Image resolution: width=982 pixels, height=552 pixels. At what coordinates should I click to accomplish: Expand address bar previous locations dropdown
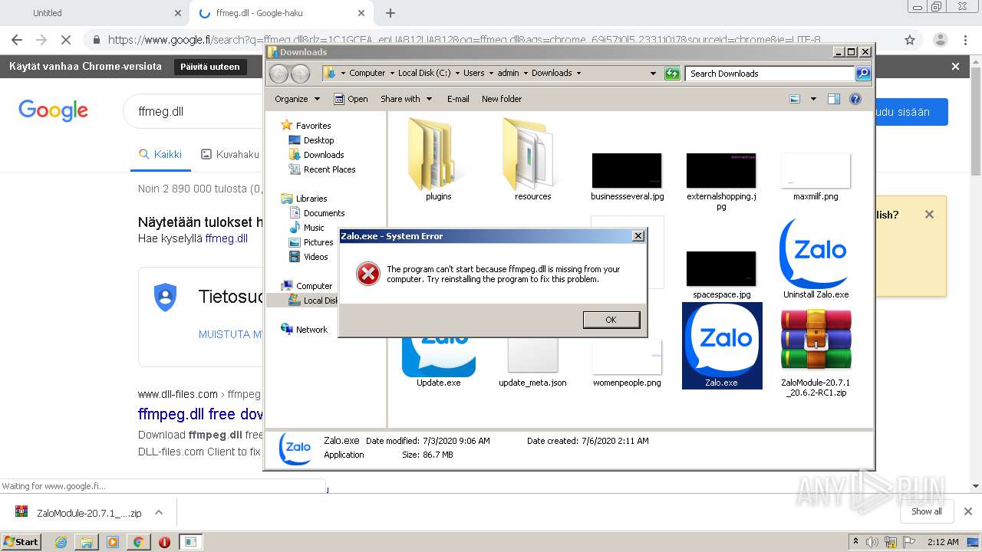(x=653, y=74)
